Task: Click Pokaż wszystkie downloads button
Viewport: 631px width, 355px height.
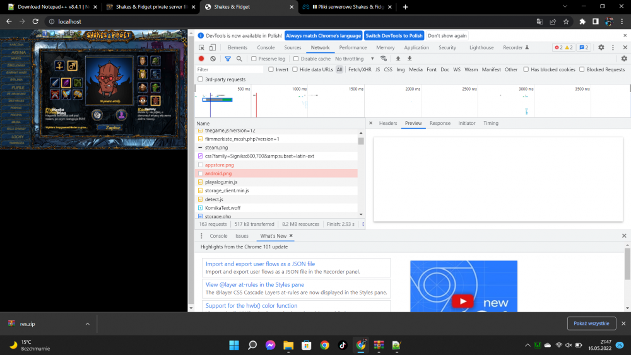Action: coord(591,323)
